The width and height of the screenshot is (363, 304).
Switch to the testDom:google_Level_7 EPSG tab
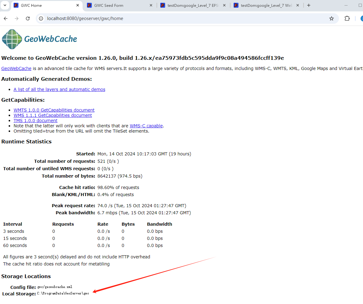click(193, 5)
